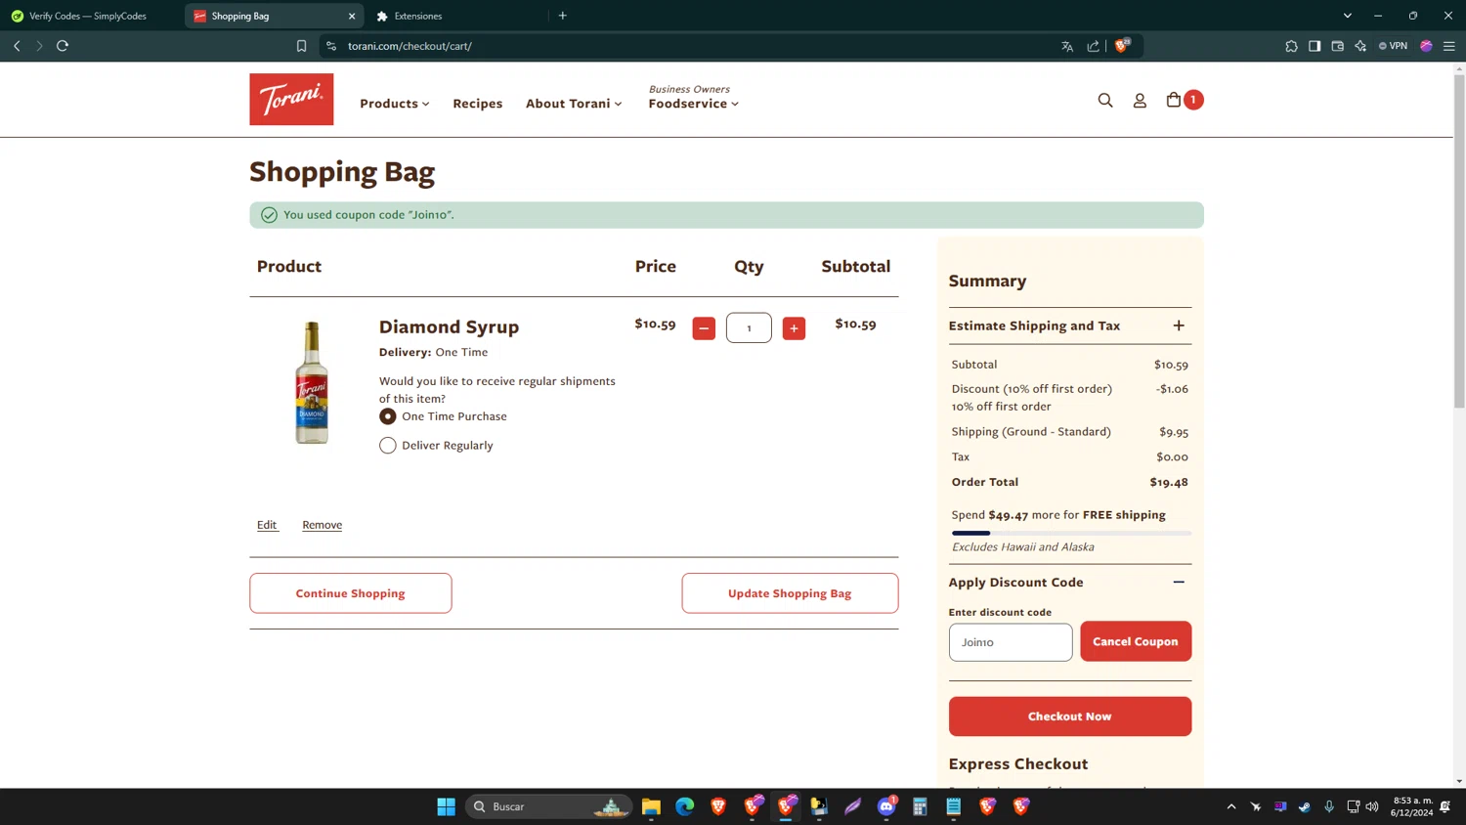Open the Diamond Syrup product title link
1466x825 pixels.
tap(450, 326)
